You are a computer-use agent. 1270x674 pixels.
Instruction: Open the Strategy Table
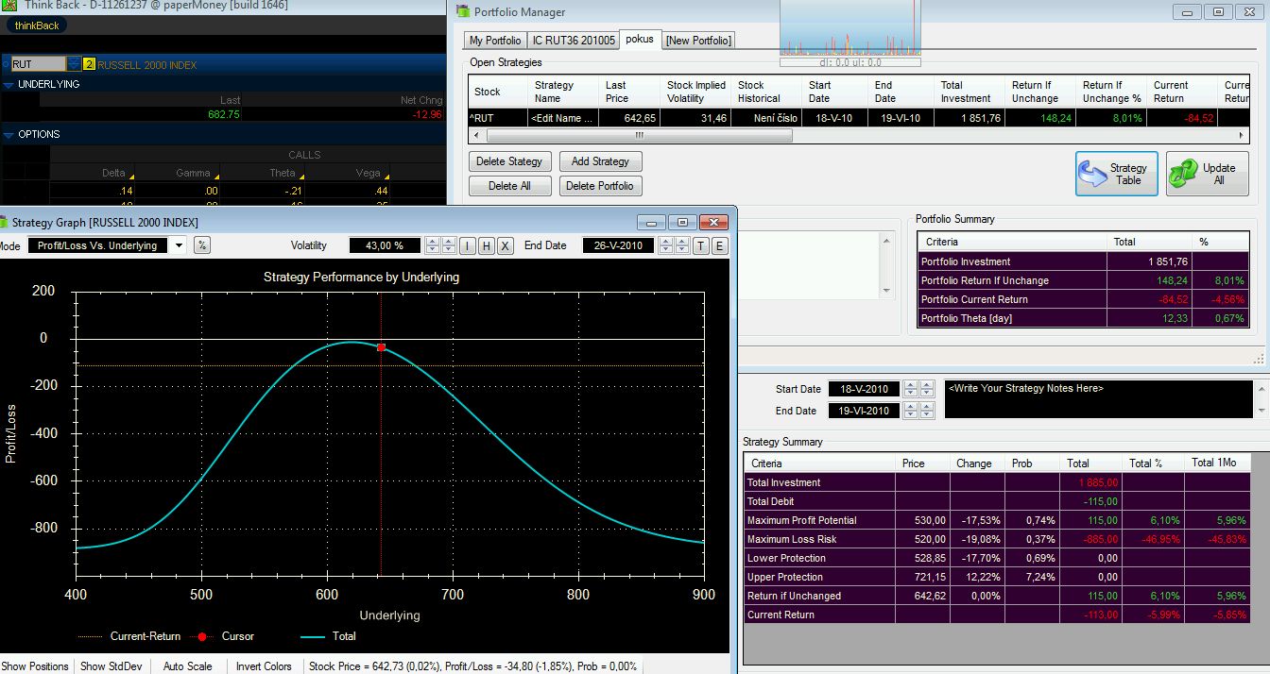coord(1116,174)
